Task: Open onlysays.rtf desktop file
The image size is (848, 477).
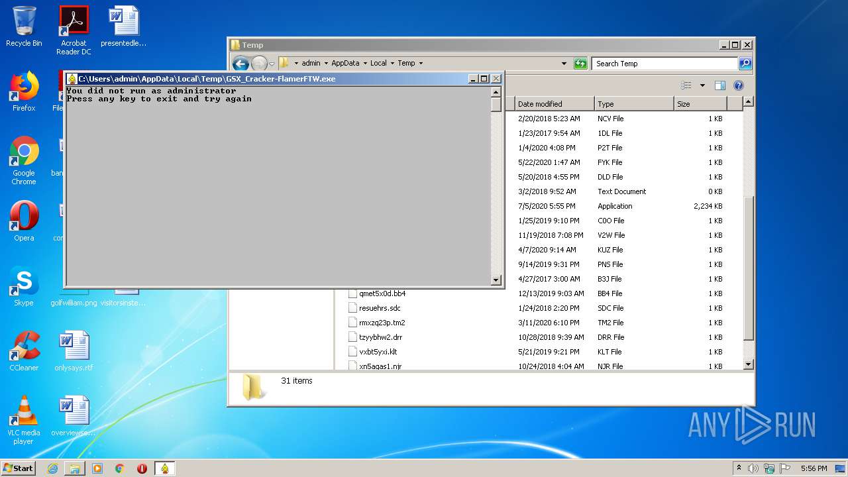Action: coord(74,351)
